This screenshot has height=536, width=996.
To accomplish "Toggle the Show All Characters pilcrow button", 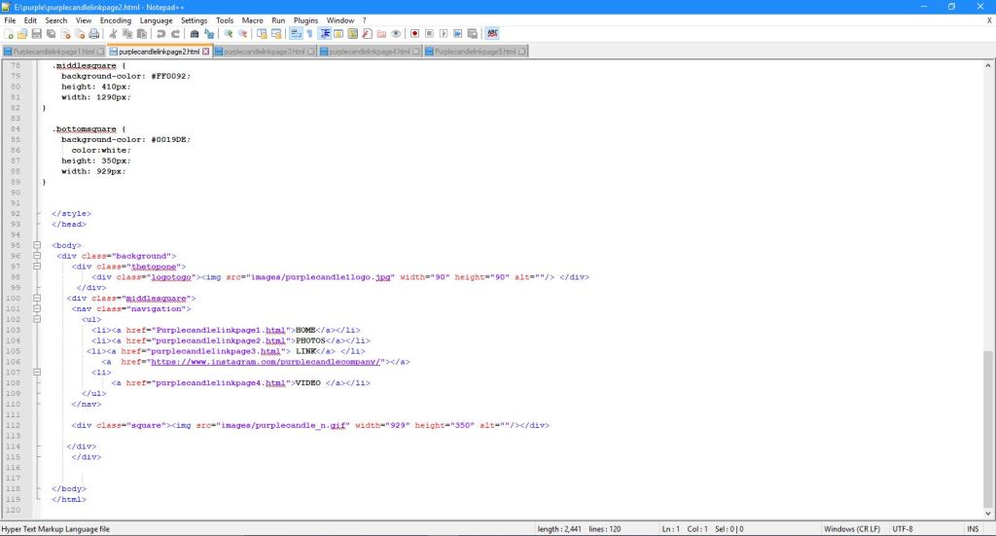I will [x=310, y=33].
